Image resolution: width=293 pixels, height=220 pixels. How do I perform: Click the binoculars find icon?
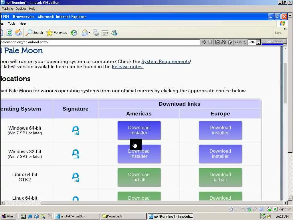(x=224, y=42)
